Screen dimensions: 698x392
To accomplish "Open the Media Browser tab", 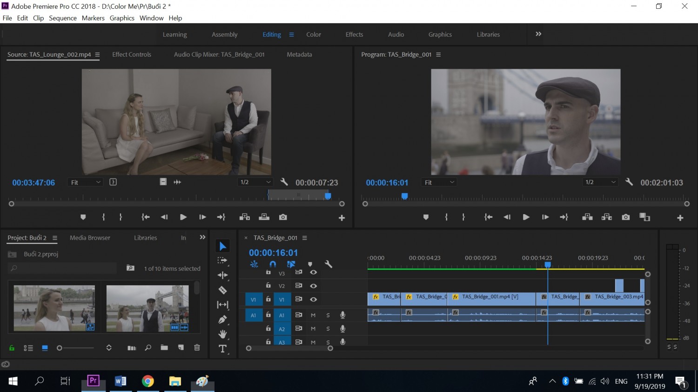I will (x=90, y=238).
